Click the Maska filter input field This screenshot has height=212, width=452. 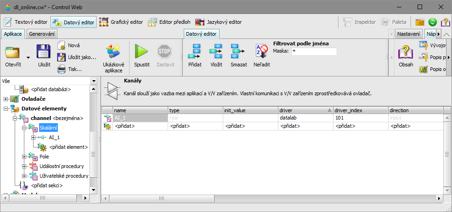314,51
